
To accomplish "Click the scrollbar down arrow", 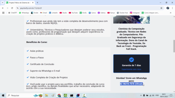I will pos(174,92).
